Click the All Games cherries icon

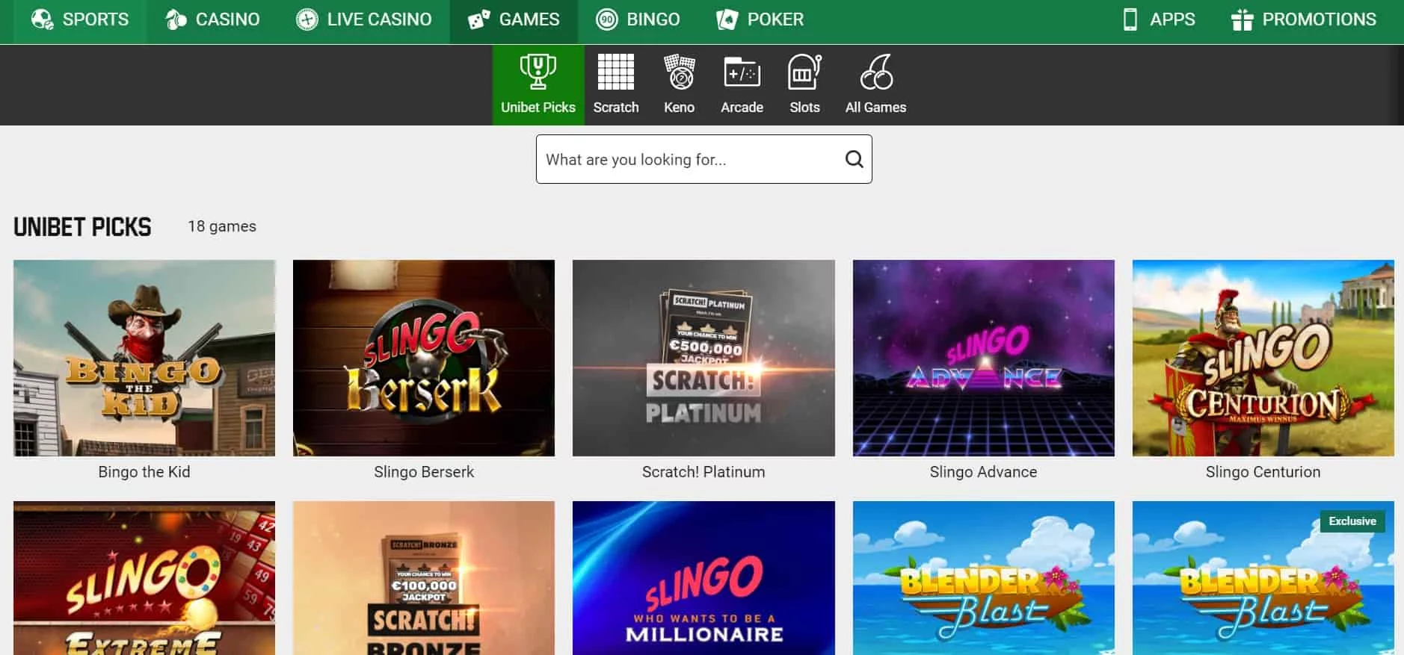tap(875, 72)
